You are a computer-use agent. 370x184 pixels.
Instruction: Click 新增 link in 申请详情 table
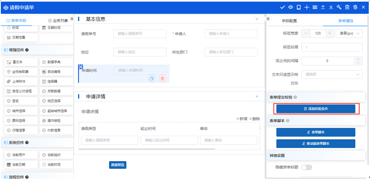click(x=242, y=119)
